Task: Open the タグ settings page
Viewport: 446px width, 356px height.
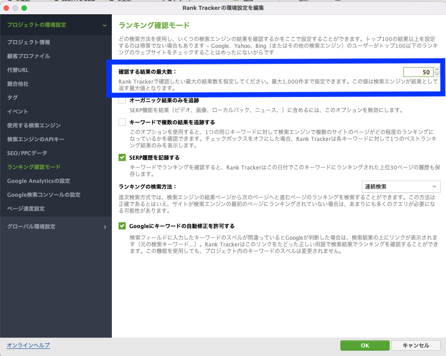Action: click(13, 97)
